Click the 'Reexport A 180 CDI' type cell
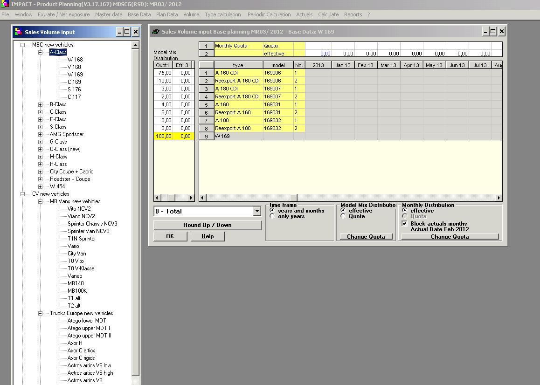The image size is (540, 385). 238,96
